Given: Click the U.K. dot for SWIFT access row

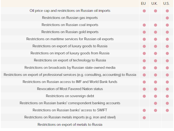Looking at the screenshot, I should [155, 110].
